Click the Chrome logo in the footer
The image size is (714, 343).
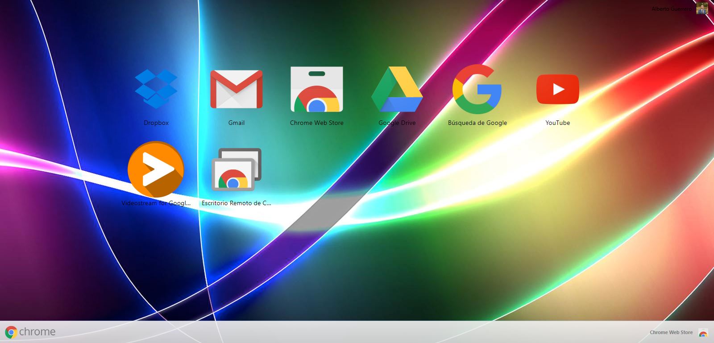tap(30, 332)
